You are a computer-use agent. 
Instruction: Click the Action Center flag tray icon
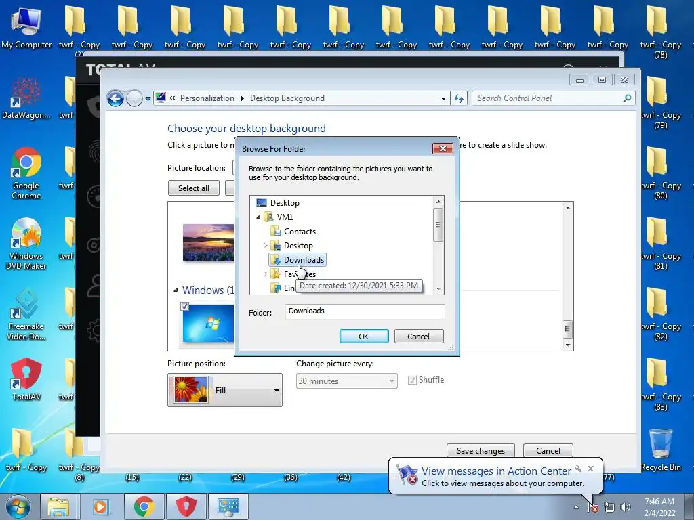592,508
